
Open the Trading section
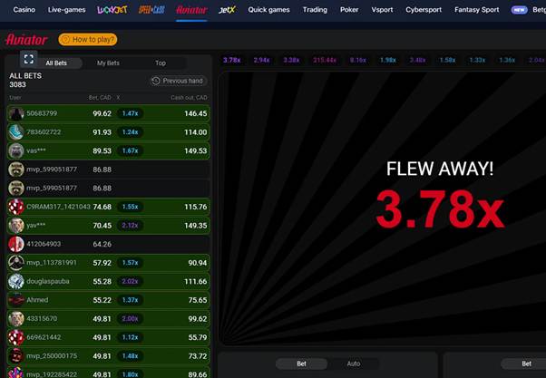click(x=315, y=10)
